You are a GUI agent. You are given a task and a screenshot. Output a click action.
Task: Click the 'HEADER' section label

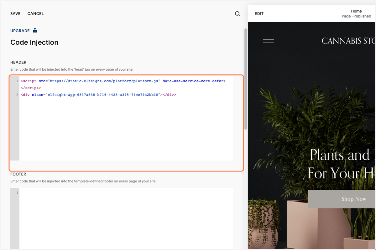pyautogui.click(x=18, y=62)
